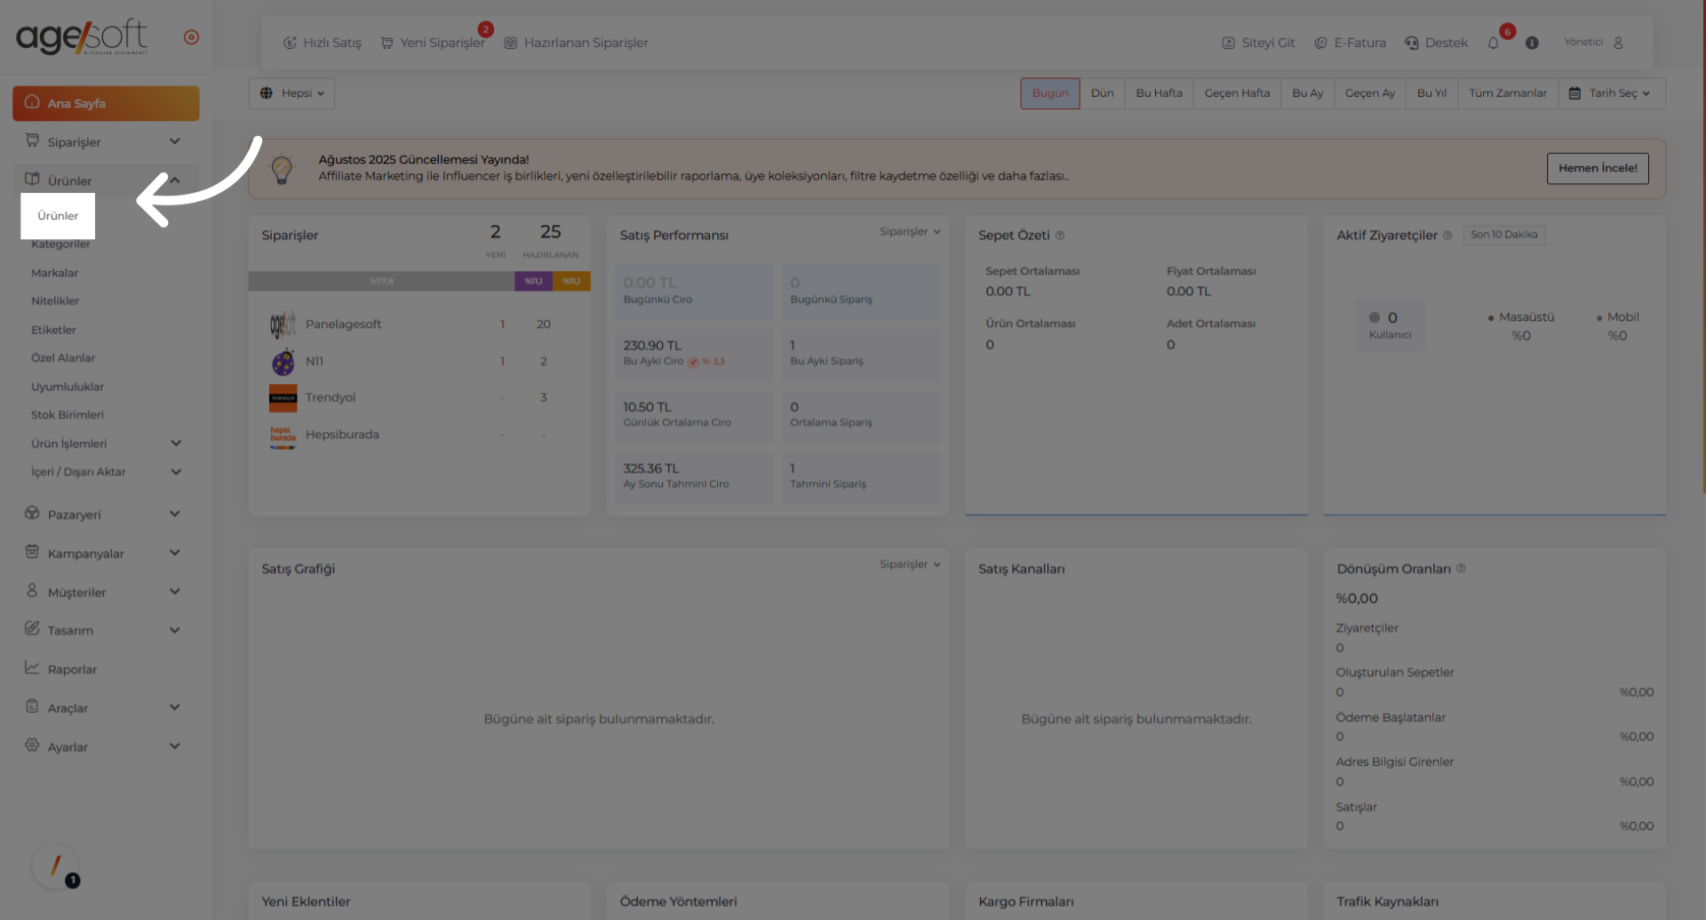Select Geçen Hafta date filter
1706x920 pixels.
click(x=1238, y=93)
